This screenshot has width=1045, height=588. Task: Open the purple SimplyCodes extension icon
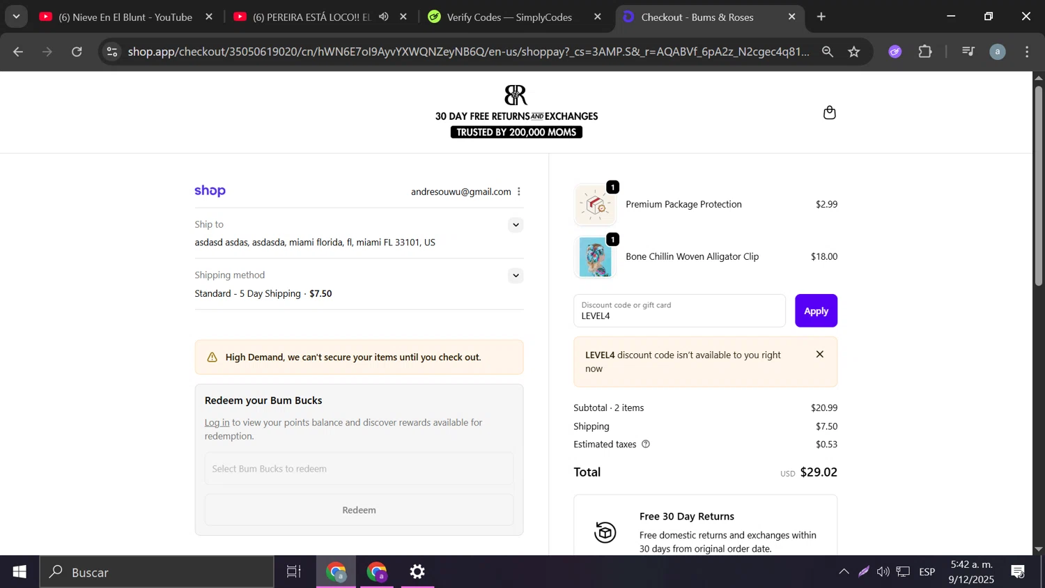coord(895,52)
